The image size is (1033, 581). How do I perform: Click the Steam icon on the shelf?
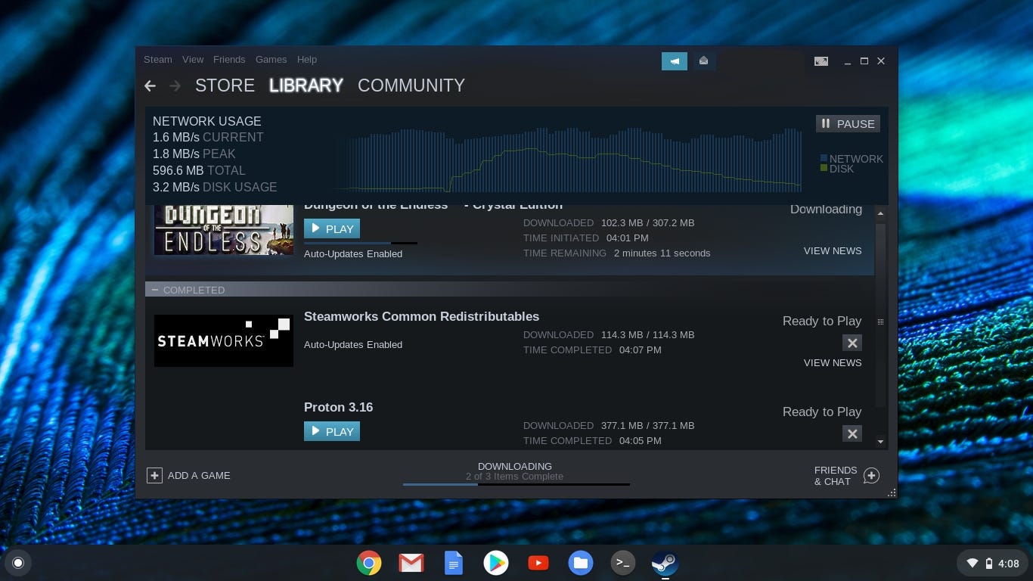[x=665, y=563]
